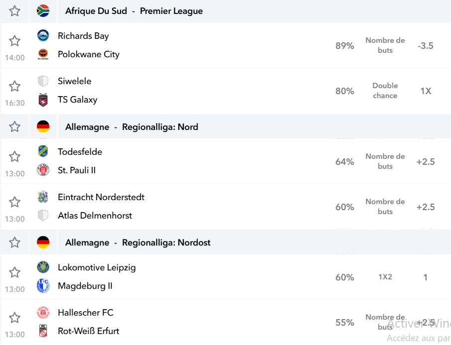Click the Eintracht Norderstedt crest
The image size is (451, 345).
click(43, 197)
